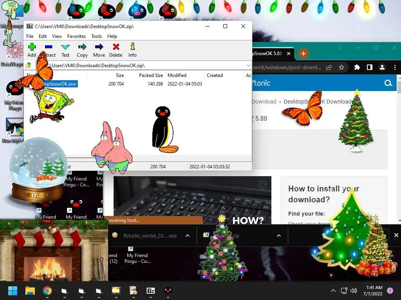Expand the 7-Zip address path dropdown

[x=248, y=66]
